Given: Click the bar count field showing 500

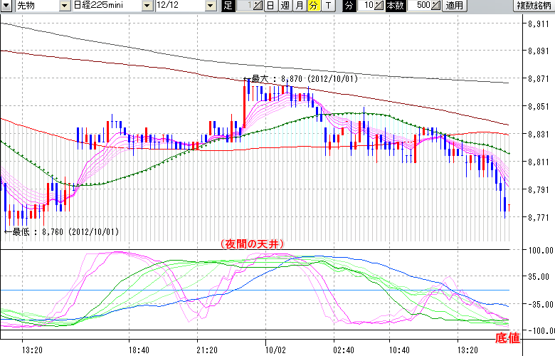Looking at the screenshot, I should tap(420, 6).
